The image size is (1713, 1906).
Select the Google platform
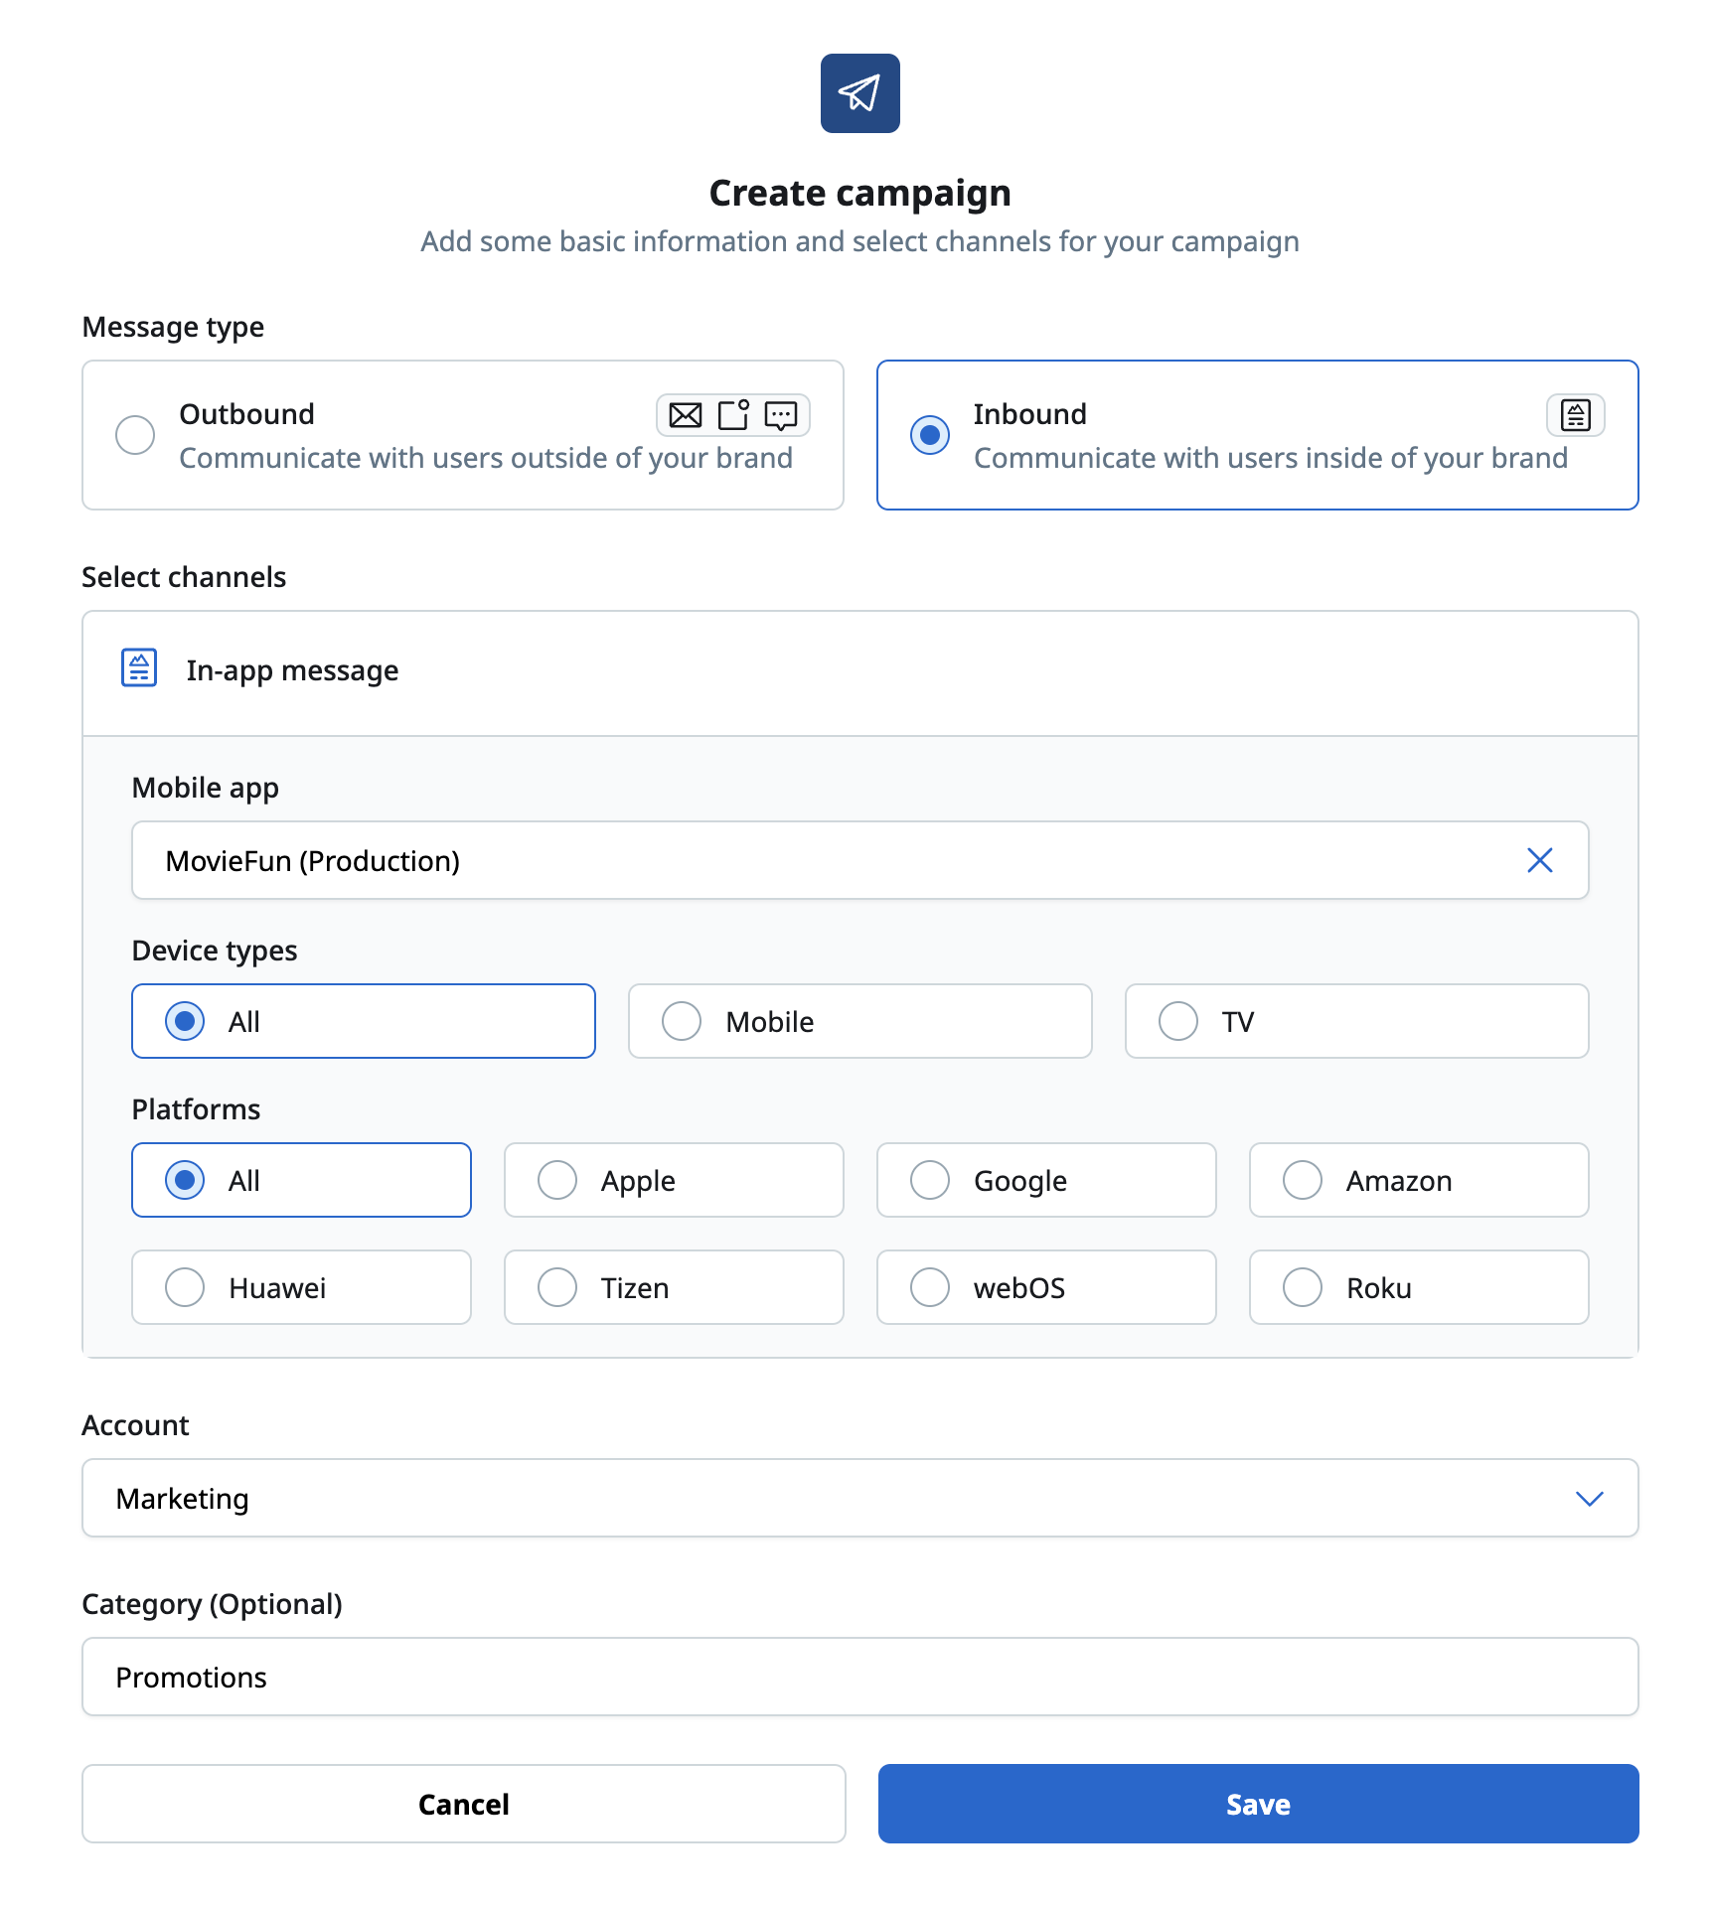[x=1046, y=1180]
